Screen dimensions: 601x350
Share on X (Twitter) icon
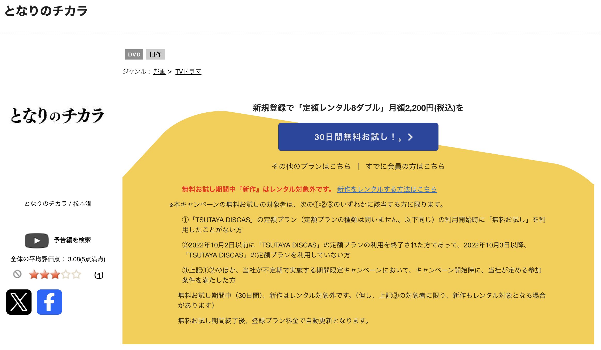[x=19, y=302]
